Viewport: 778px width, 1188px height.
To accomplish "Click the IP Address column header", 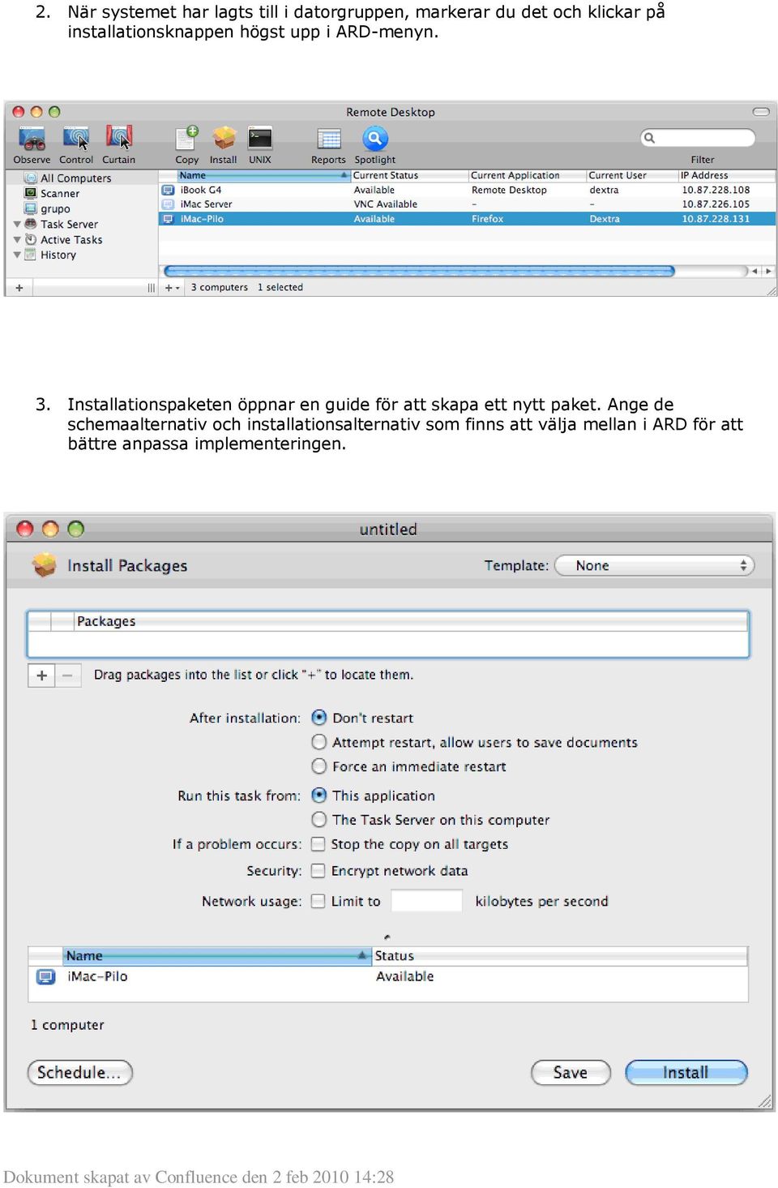I will pos(727,175).
